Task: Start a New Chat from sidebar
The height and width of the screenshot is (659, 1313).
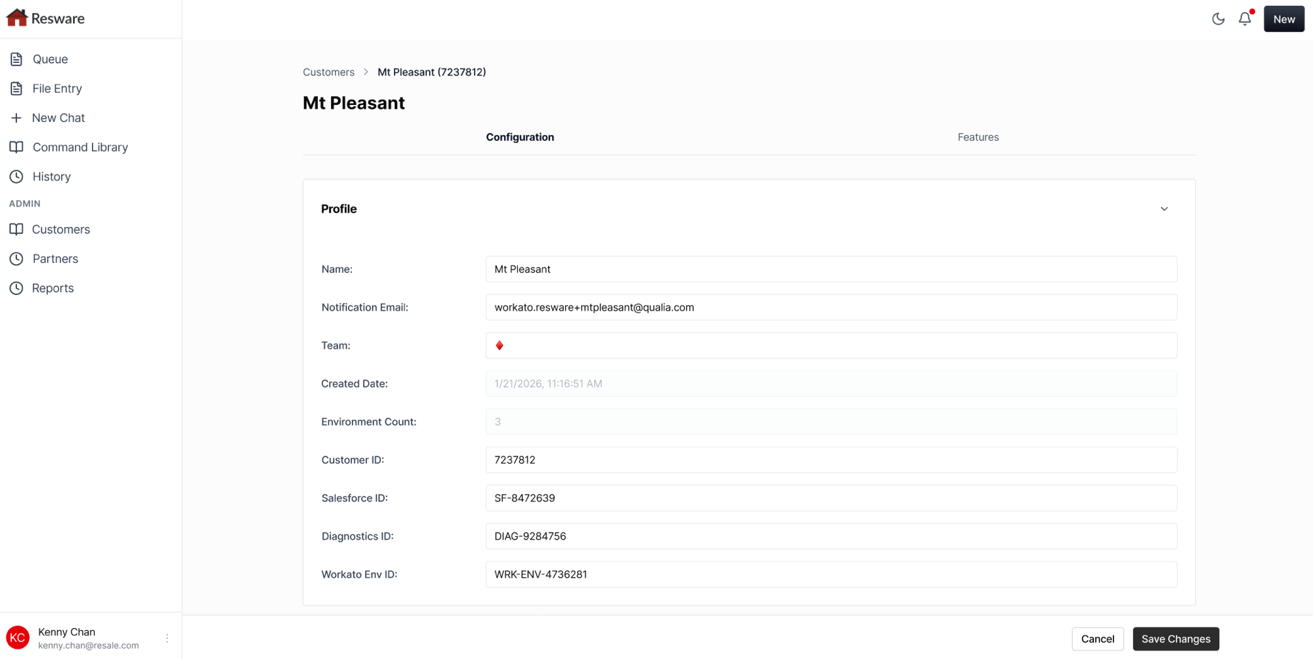Action: (x=58, y=118)
